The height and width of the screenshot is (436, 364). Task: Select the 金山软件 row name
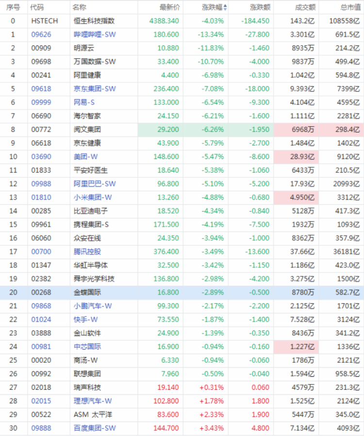[87, 333]
